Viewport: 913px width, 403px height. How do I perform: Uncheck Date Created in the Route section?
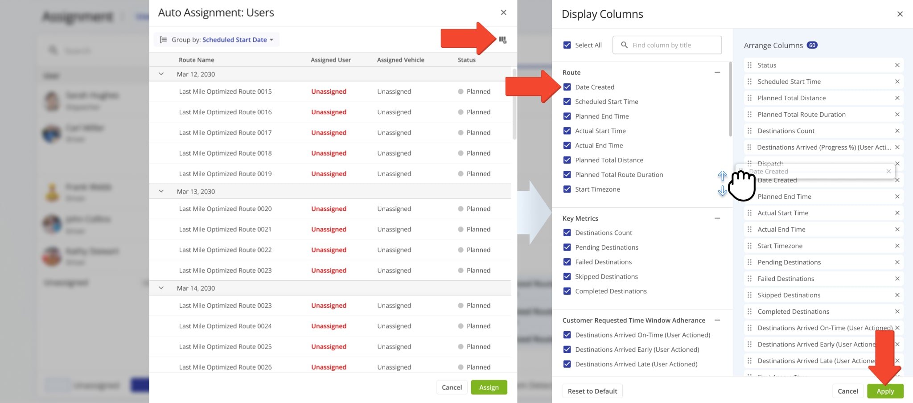pos(567,87)
